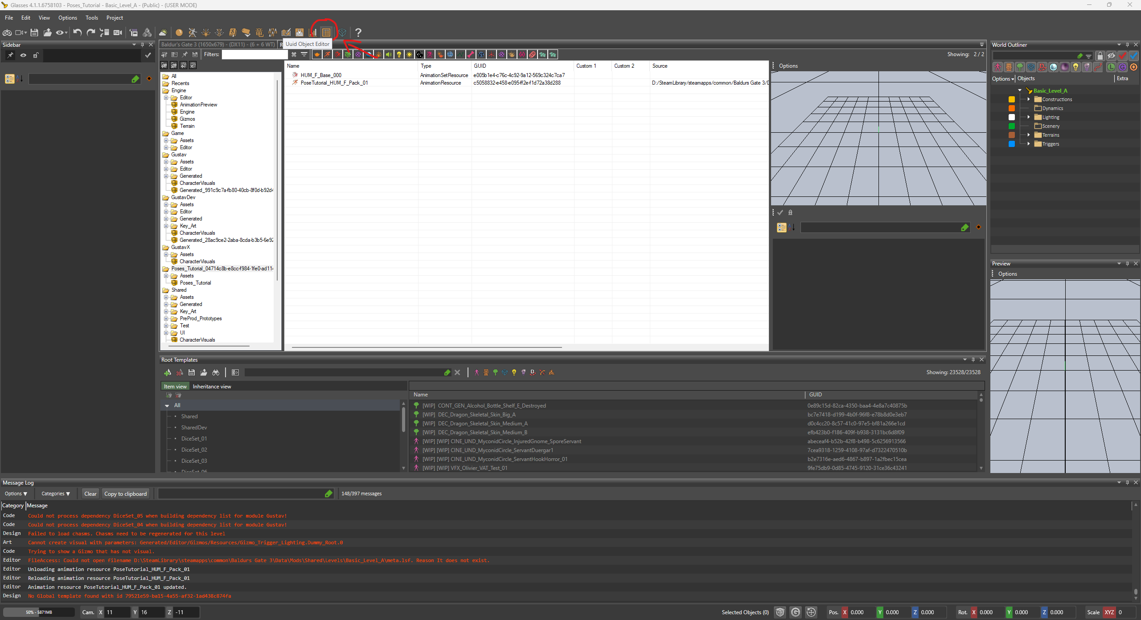Screen dimensions: 1141x620
Task: Click the speaker sound resource filter icon
Action: point(389,54)
